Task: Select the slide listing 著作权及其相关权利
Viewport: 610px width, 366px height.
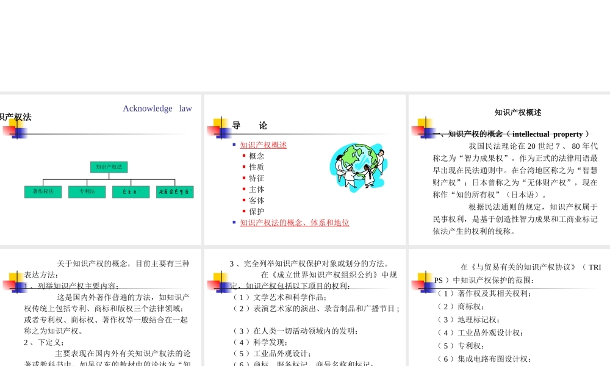Action: tap(508, 305)
